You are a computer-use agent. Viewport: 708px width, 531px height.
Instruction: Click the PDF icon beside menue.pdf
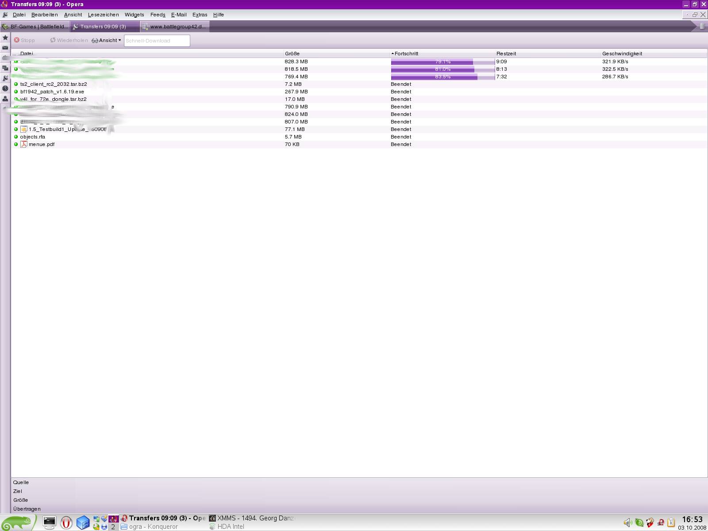[24, 144]
